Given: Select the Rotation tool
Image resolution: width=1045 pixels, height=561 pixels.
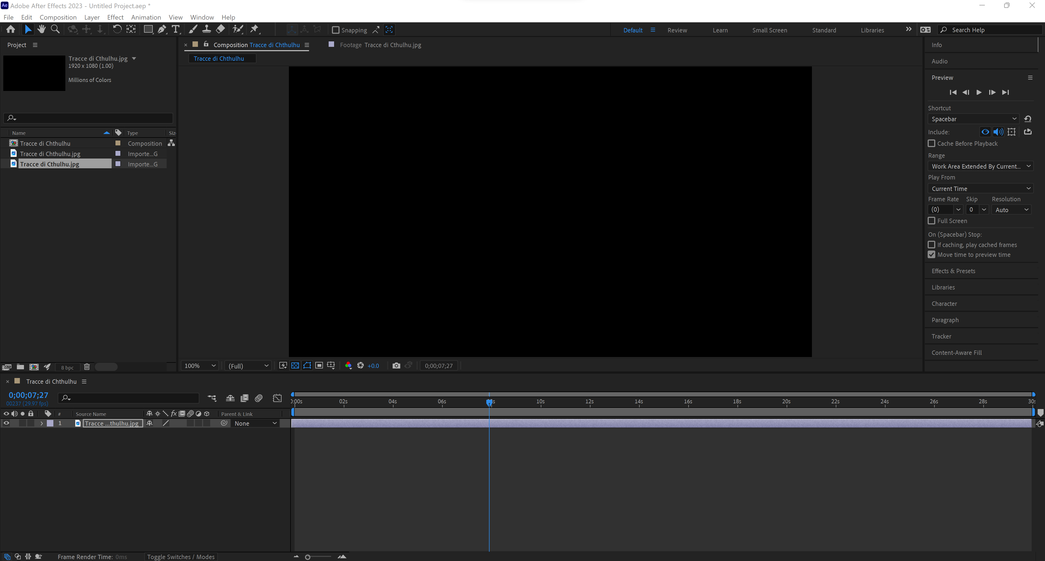Looking at the screenshot, I should click(x=117, y=29).
